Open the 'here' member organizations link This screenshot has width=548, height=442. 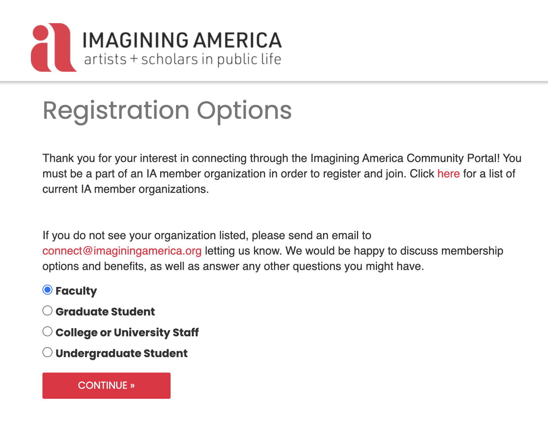448,174
